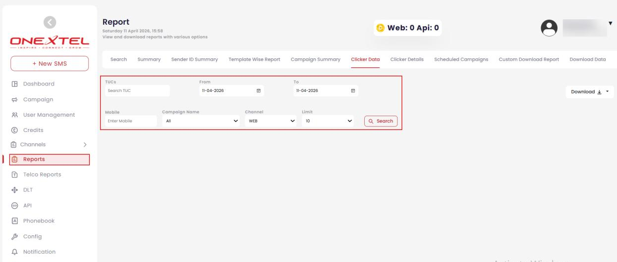The width and height of the screenshot is (617, 262).
Task: Expand the Channels submenu chevron
Action: (x=85, y=145)
